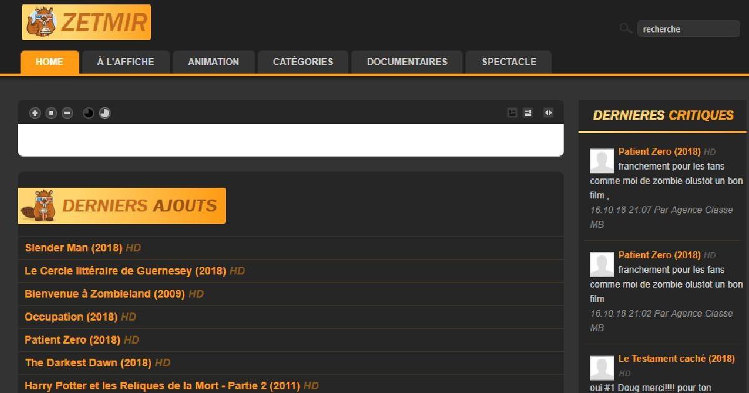Click the minus circle icon in toolbar
Screen dimensions: 749x393
[67, 113]
